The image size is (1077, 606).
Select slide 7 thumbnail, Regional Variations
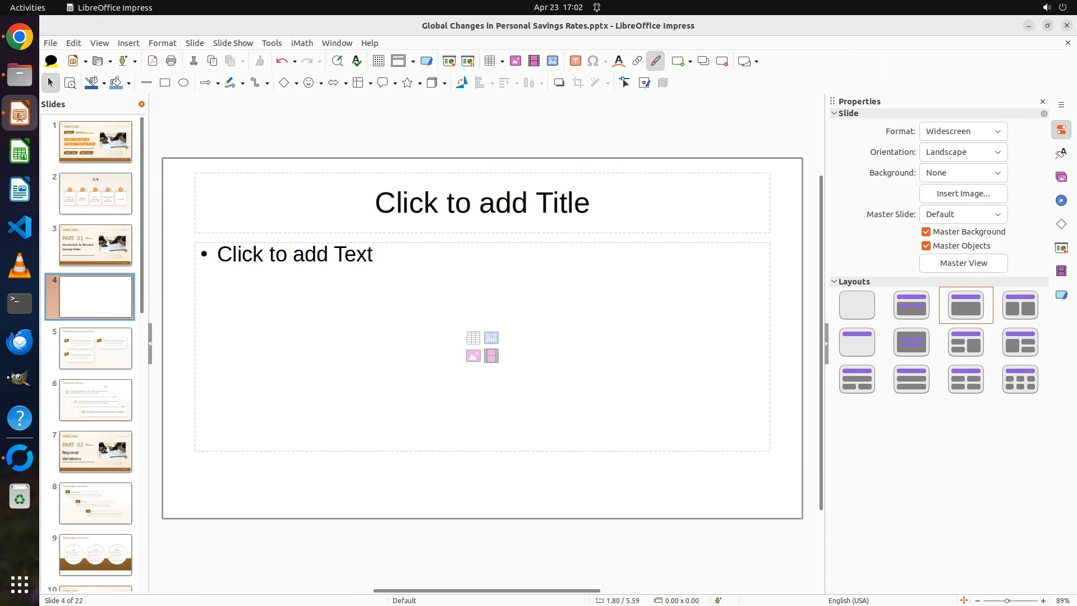click(95, 452)
